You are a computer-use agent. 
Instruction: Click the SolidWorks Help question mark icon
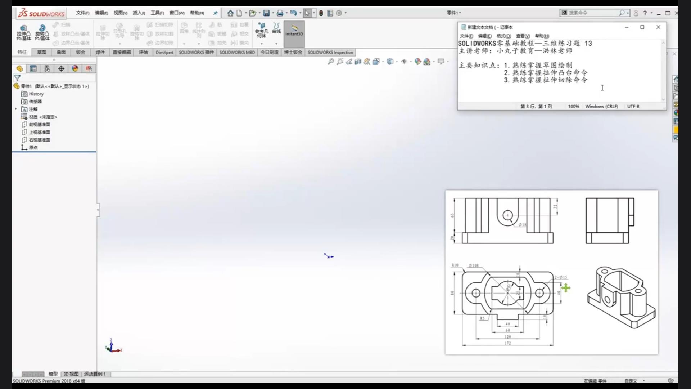pyautogui.click(x=645, y=13)
